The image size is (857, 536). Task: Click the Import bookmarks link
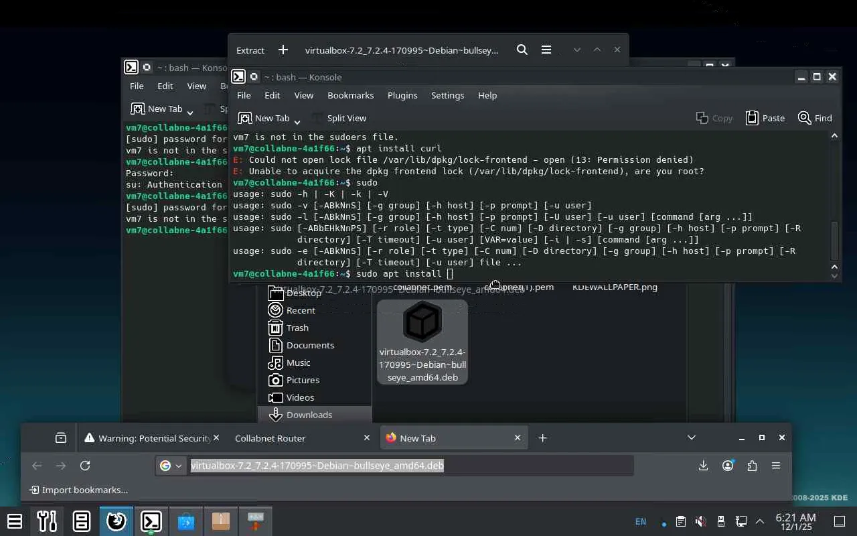click(78, 490)
